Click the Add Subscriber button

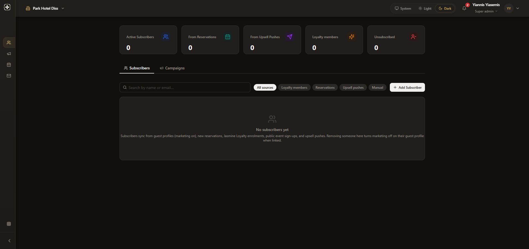pos(407,87)
